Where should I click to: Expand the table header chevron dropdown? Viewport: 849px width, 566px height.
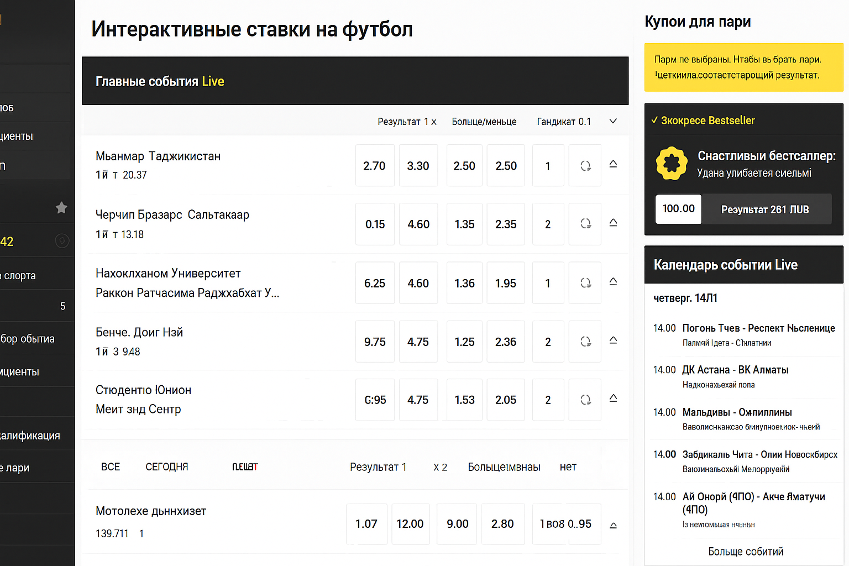(x=613, y=121)
